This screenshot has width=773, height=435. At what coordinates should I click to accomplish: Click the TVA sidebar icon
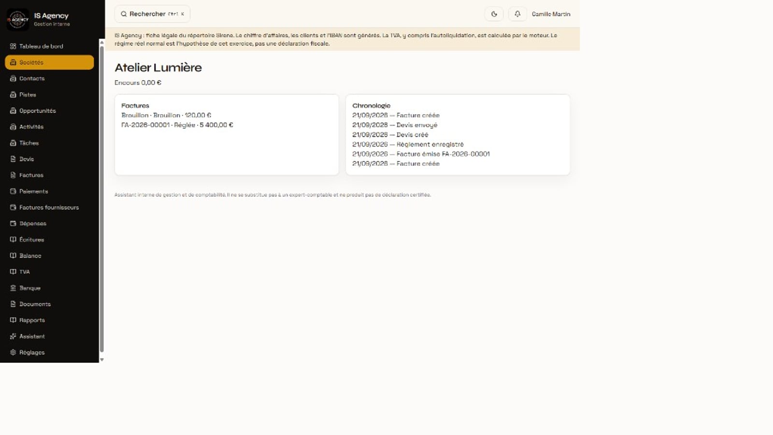(x=13, y=272)
